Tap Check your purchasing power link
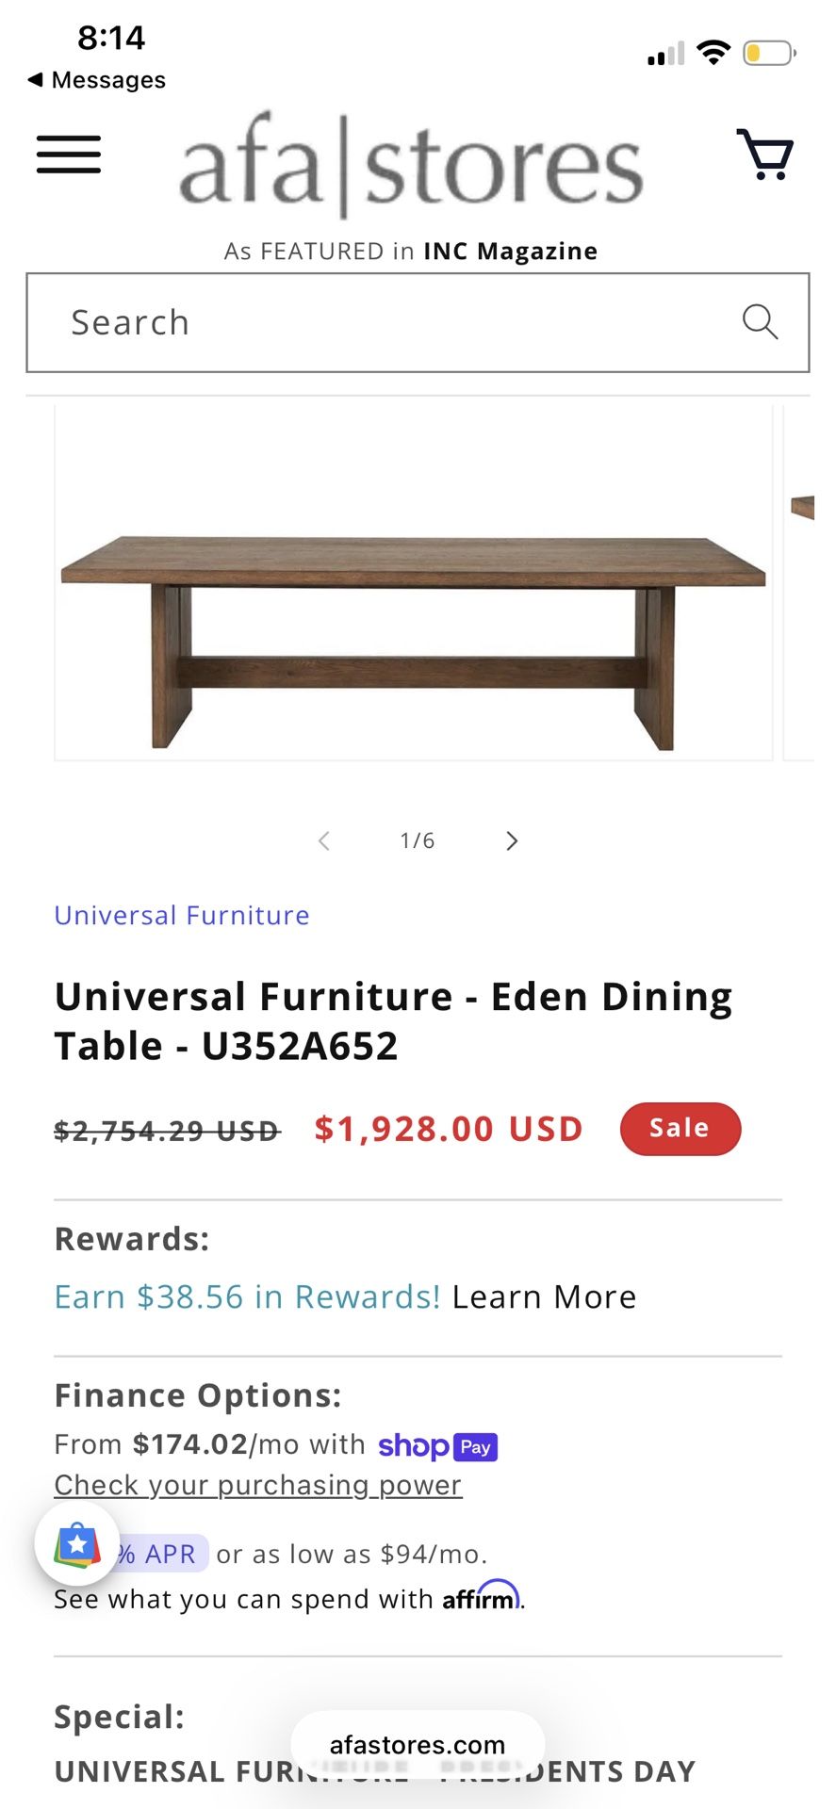 (x=258, y=1485)
